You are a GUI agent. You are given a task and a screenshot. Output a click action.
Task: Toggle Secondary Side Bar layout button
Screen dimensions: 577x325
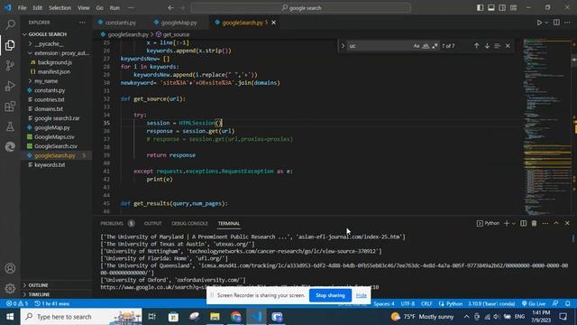coord(502,8)
